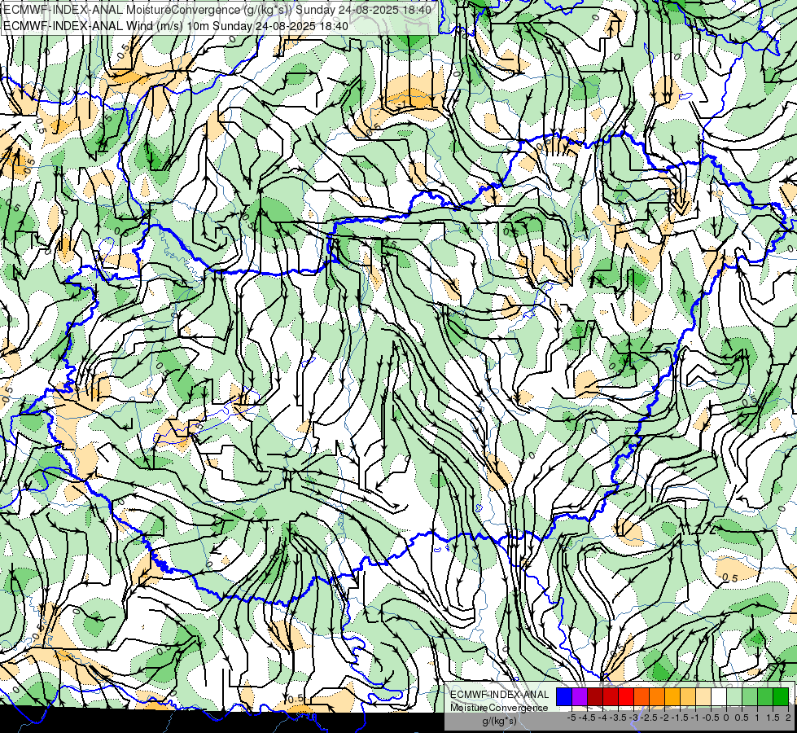The height and width of the screenshot is (733, 797).
Task: Pick the bright red swatch between -3.5 and -3
Action: pyautogui.click(x=626, y=696)
